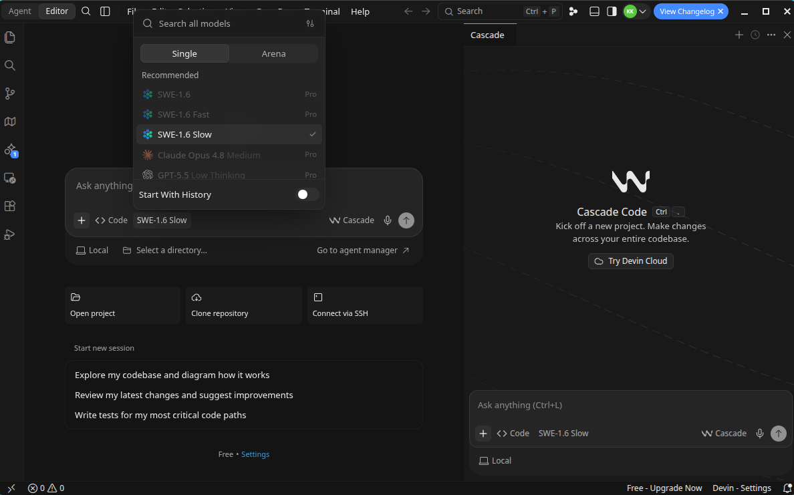Toggle the bottom panel layout icon
Screen dimensions: 794x495
[x=594, y=11]
